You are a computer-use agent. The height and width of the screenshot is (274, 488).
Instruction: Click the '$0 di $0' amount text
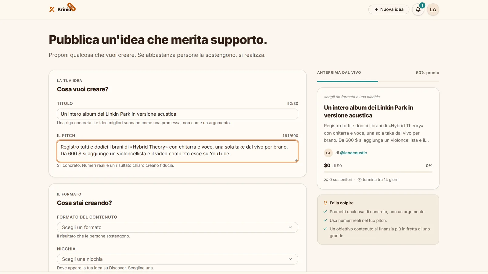tap(333, 166)
